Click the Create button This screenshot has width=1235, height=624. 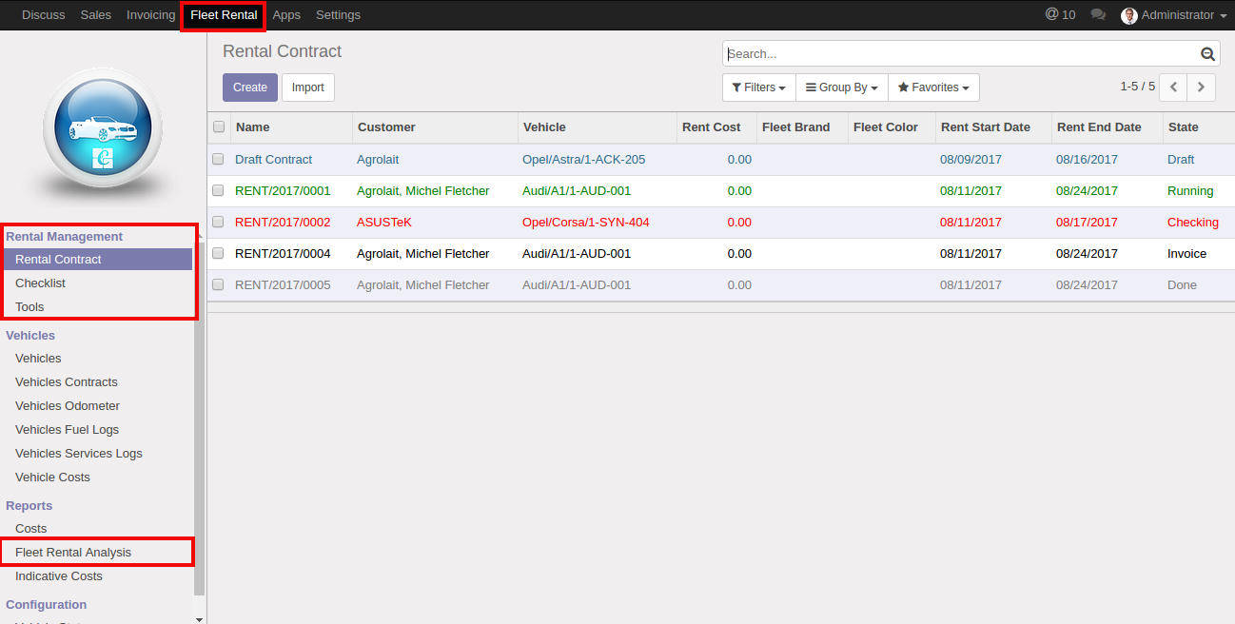pyautogui.click(x=250, y=88)
